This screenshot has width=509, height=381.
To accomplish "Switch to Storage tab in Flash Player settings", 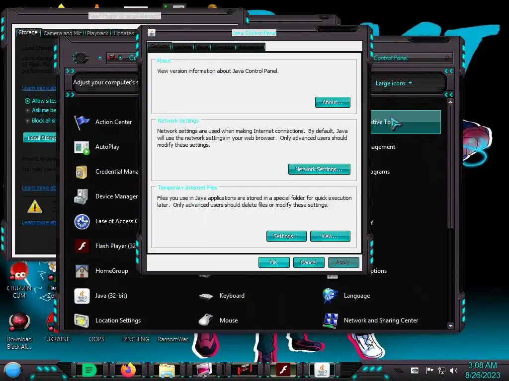I will [28, 32].
